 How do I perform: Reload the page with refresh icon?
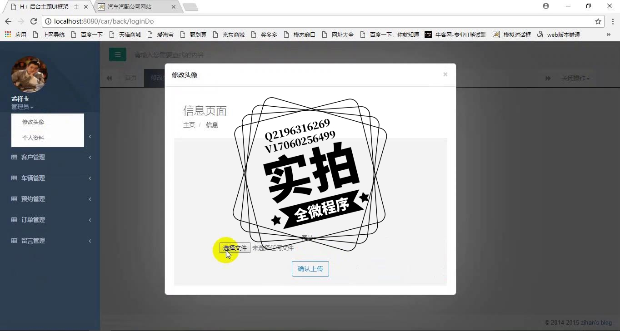point(33,21)
